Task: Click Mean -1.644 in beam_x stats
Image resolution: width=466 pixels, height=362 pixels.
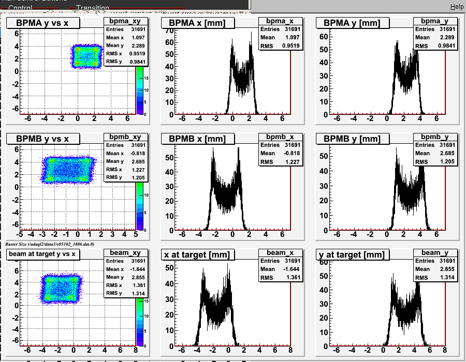Action: (280, 269)
